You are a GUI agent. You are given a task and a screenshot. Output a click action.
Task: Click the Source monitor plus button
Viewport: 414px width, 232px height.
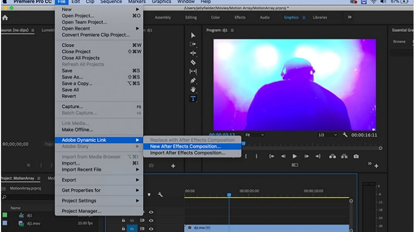click(173, 166)
